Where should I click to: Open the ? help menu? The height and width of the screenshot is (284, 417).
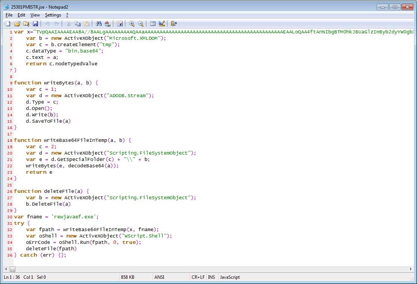tap(67, 15)
